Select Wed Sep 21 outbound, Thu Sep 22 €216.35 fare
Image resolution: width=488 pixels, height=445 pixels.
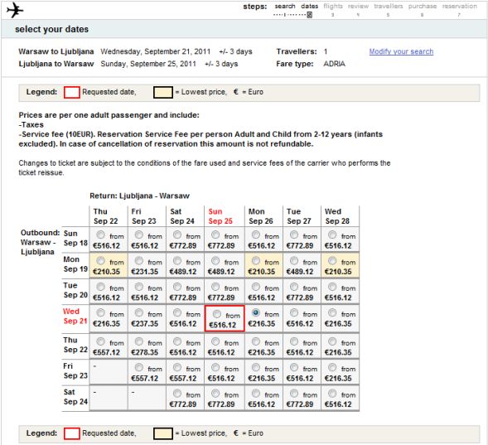[100, 312]
